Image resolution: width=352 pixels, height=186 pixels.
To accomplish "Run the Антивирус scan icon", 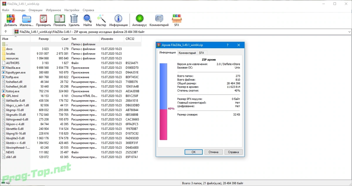I will 139,19.
